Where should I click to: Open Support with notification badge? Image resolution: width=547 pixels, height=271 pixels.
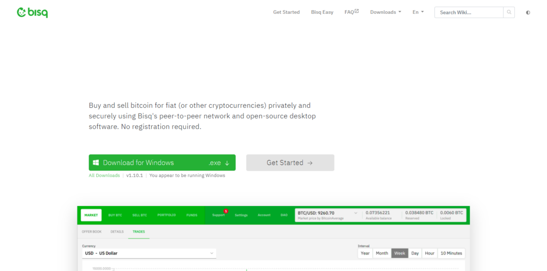tap(218, 216)
